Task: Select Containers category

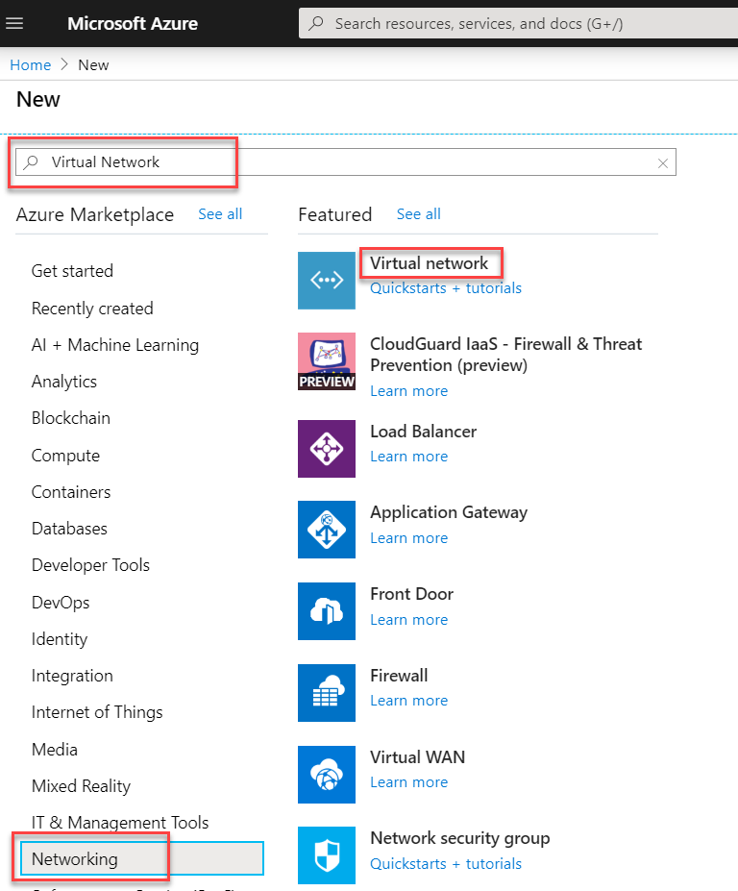Action: point(70,492)
